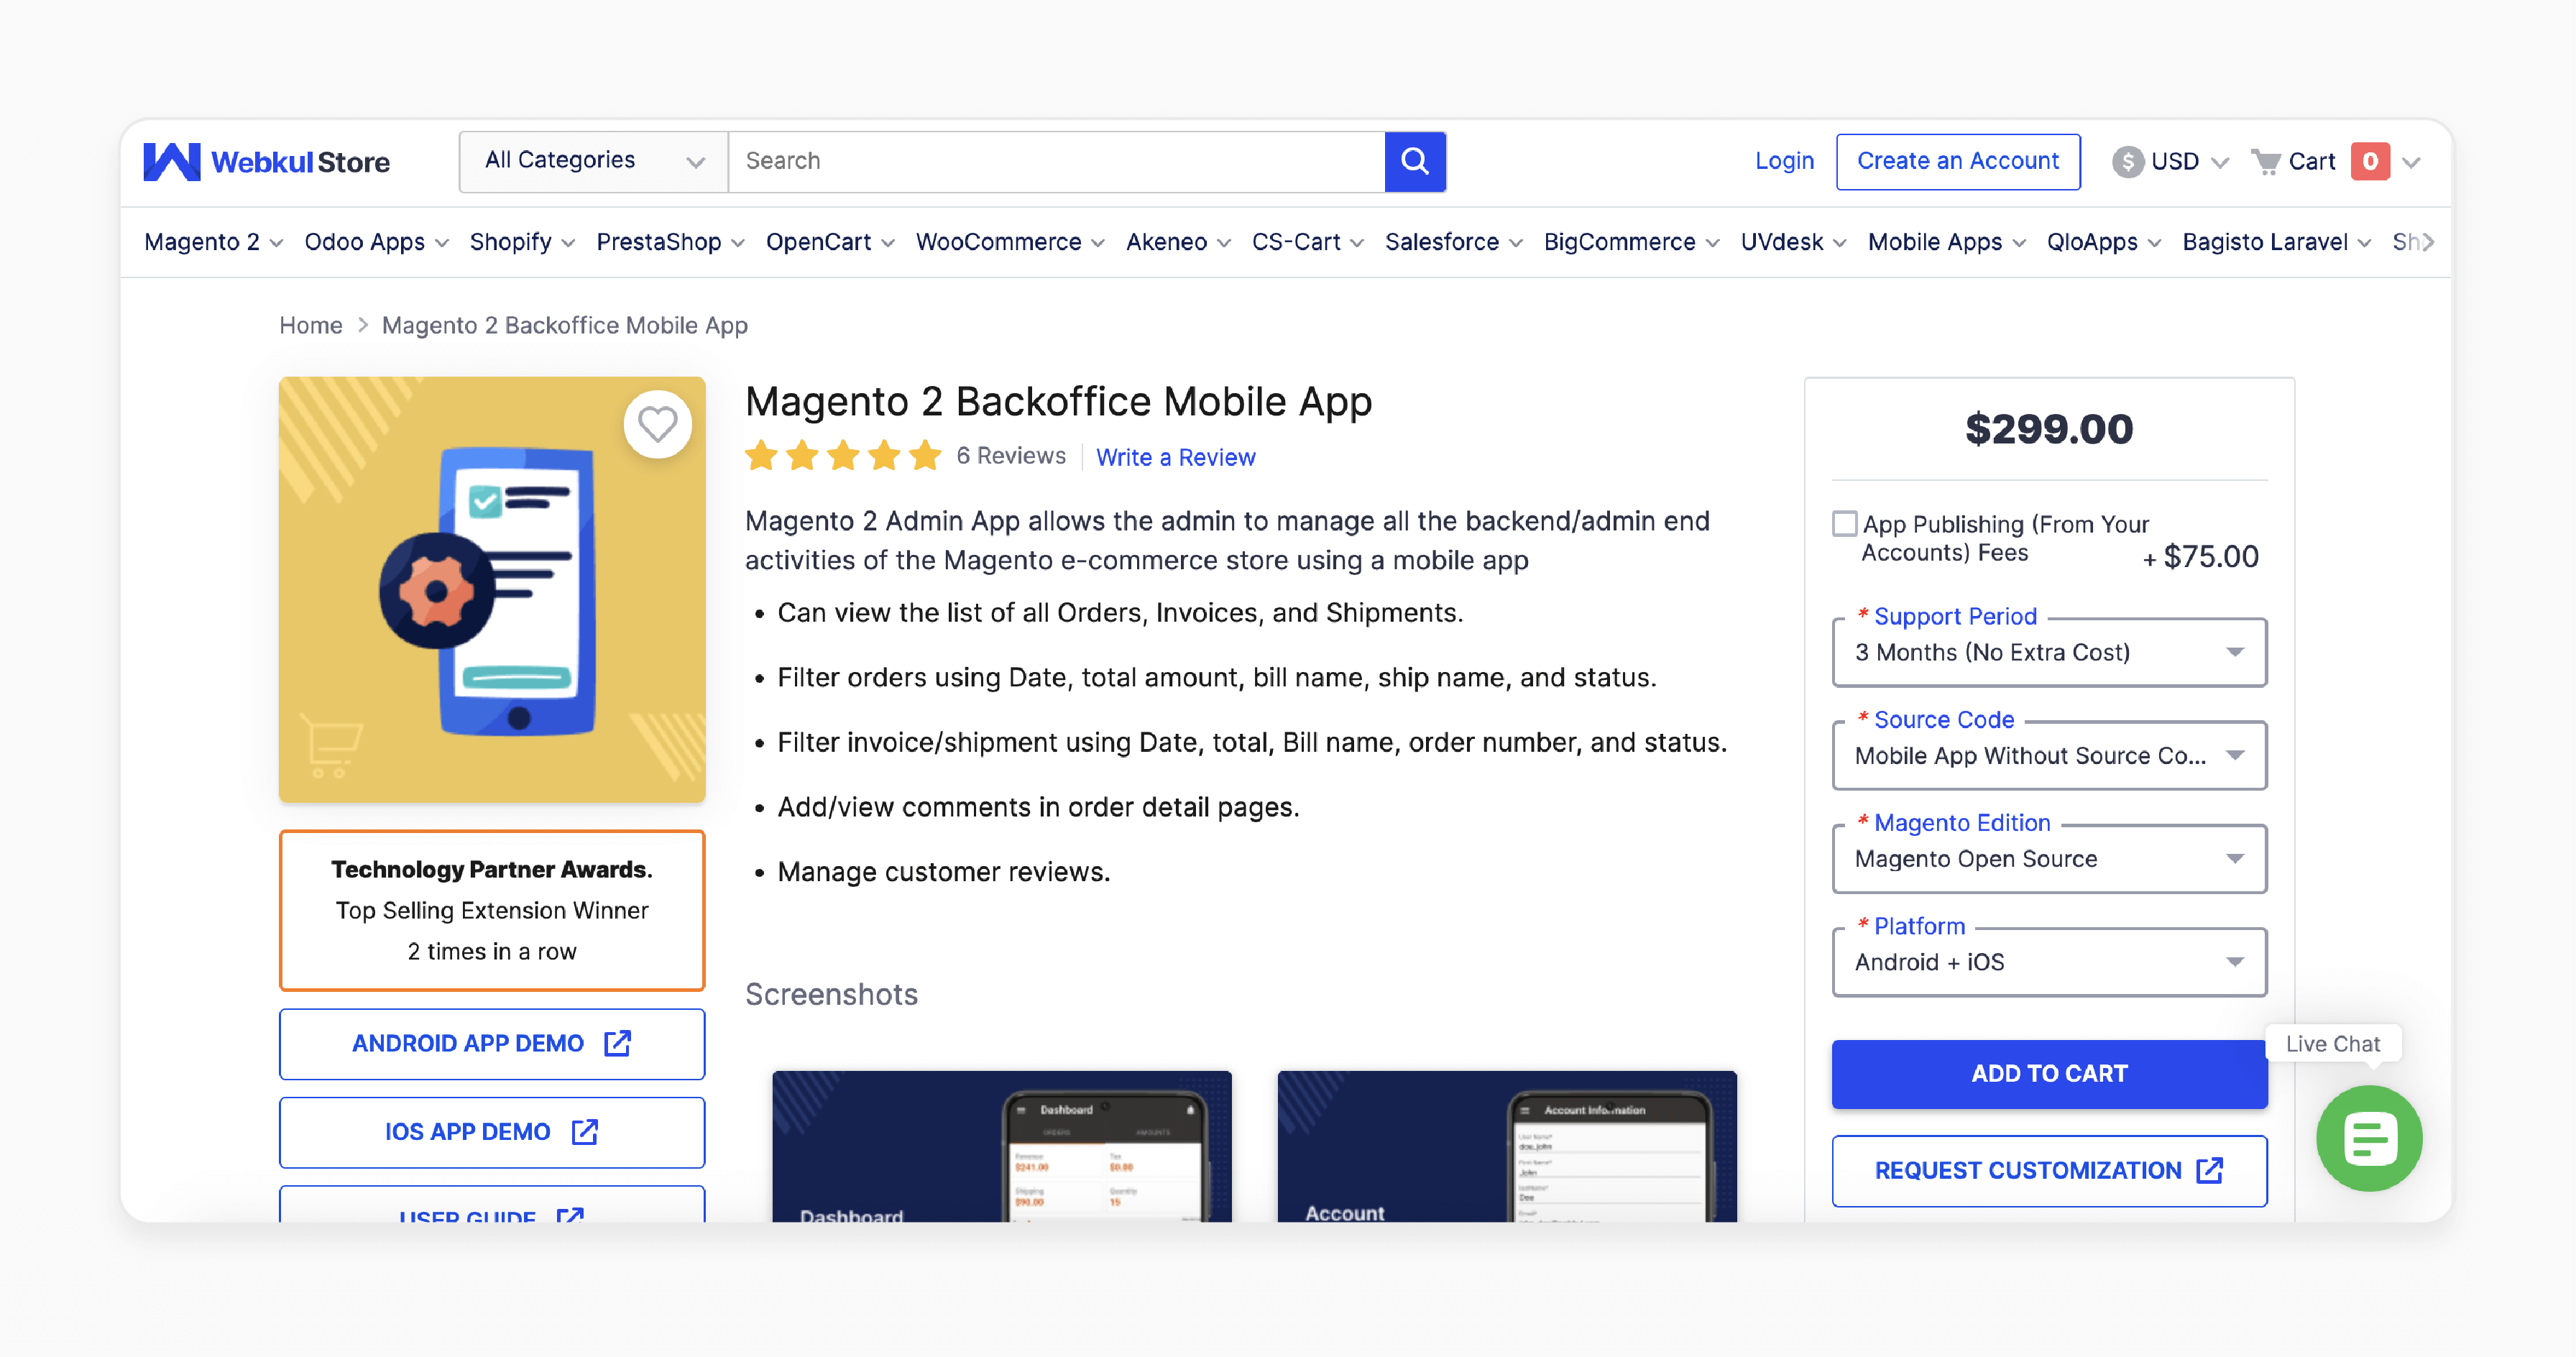Open the Platform dropdown
This screenshot has width=2576, height=1357.
tap(2049, 962)
